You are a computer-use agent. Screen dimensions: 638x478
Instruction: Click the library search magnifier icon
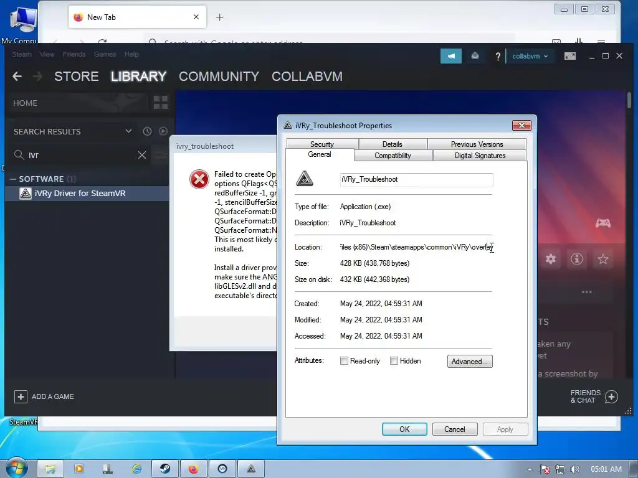pyautogui.click(x=19, y=155)
